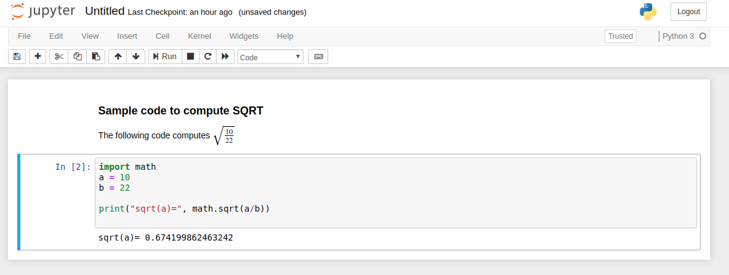
Task: Cut selected cells with the scissors icon
Action: tap(58, 57)
